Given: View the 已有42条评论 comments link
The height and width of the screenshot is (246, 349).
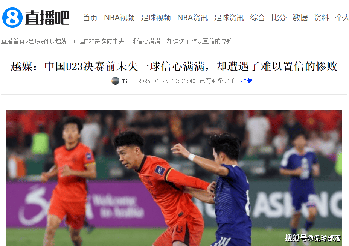Looking at the screenshot, I should (217, 81).
